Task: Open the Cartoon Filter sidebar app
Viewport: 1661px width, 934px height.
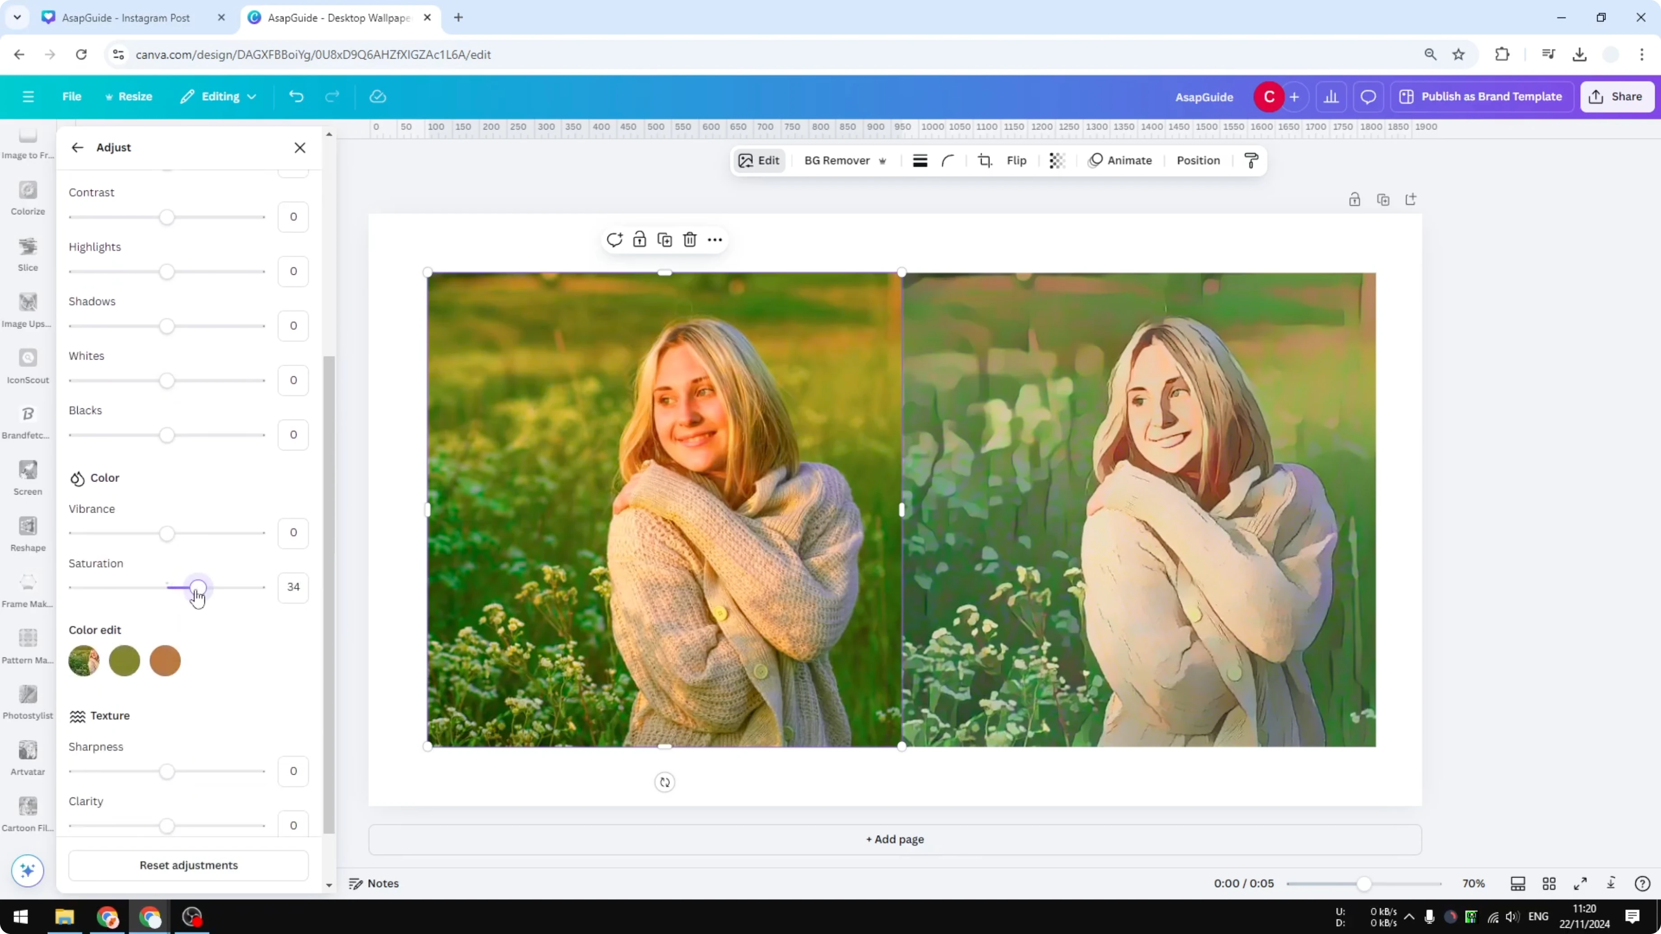Action: pos(27,813)
